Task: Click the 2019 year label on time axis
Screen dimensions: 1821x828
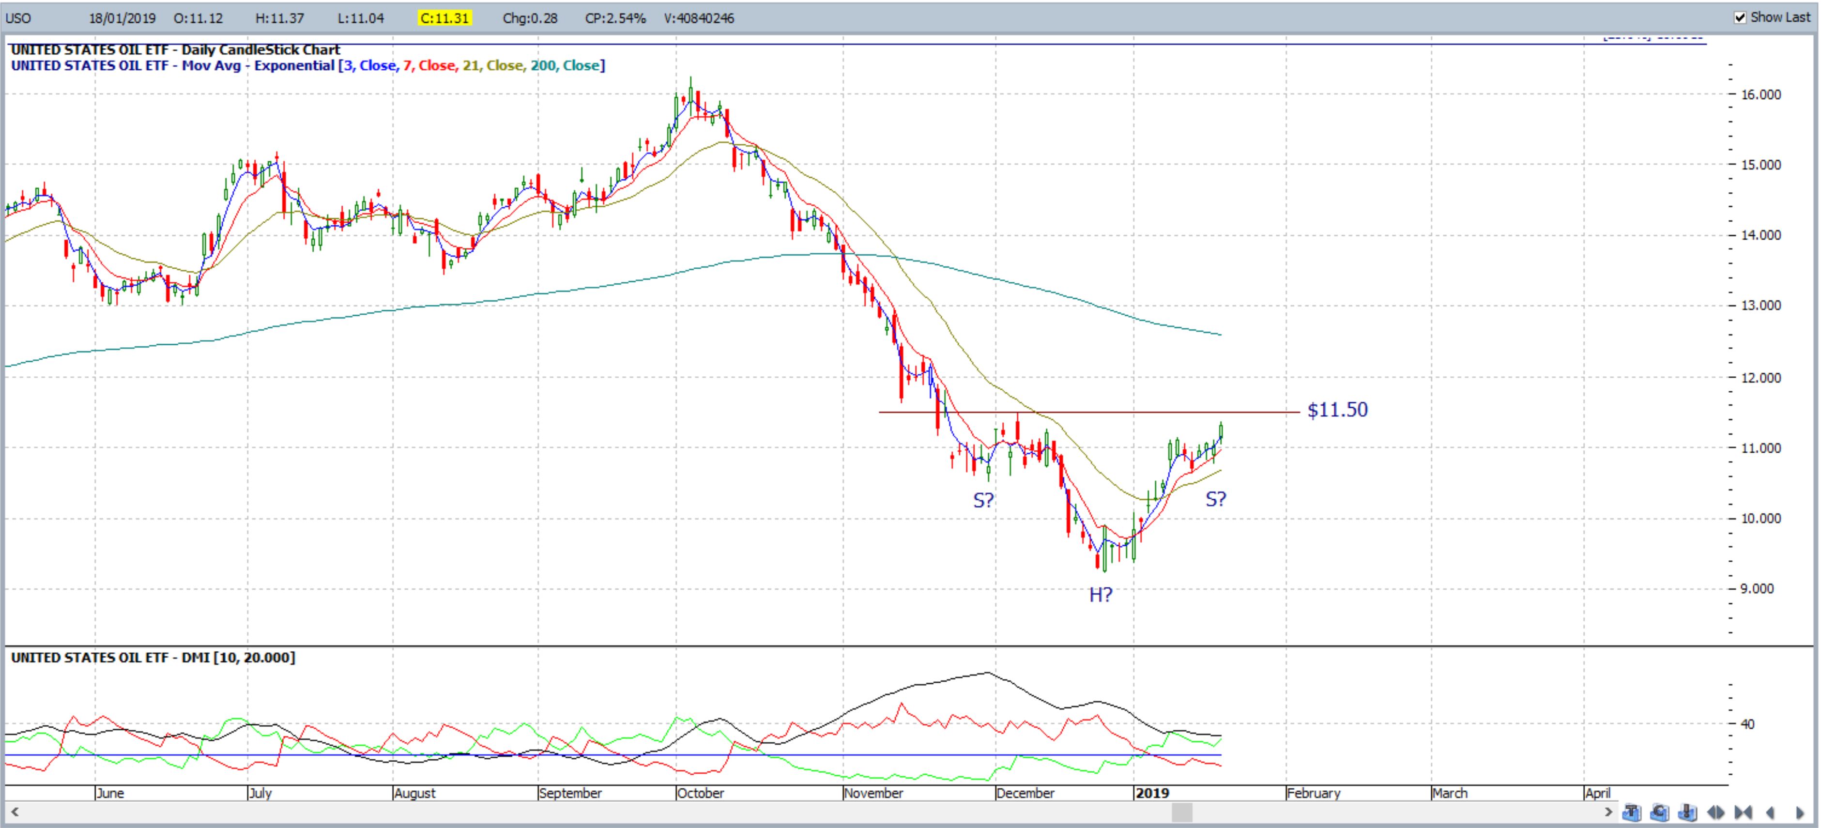Action: pos(1152,793)
